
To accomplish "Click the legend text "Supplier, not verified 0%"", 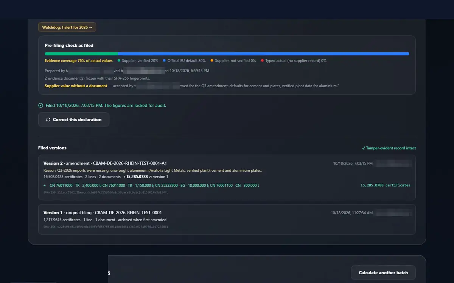I will tap(235, 61).
